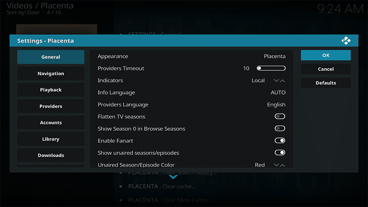
Task: Click the down arrow for Unaired Season/Episode Color
Action: point(276,165)
